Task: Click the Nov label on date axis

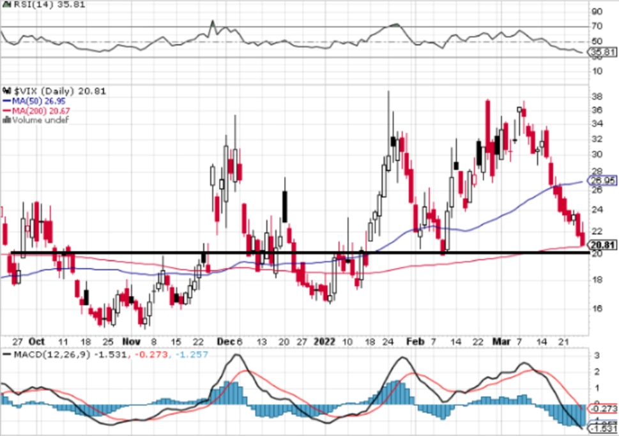Action: click(131, 342)
